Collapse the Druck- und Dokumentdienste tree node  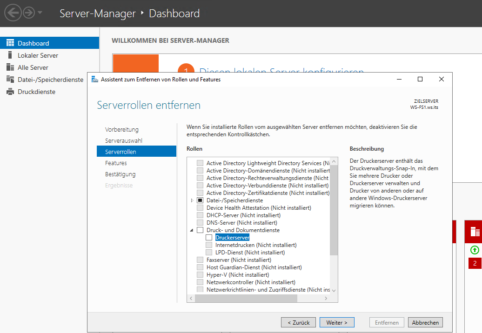pos(192,230)
